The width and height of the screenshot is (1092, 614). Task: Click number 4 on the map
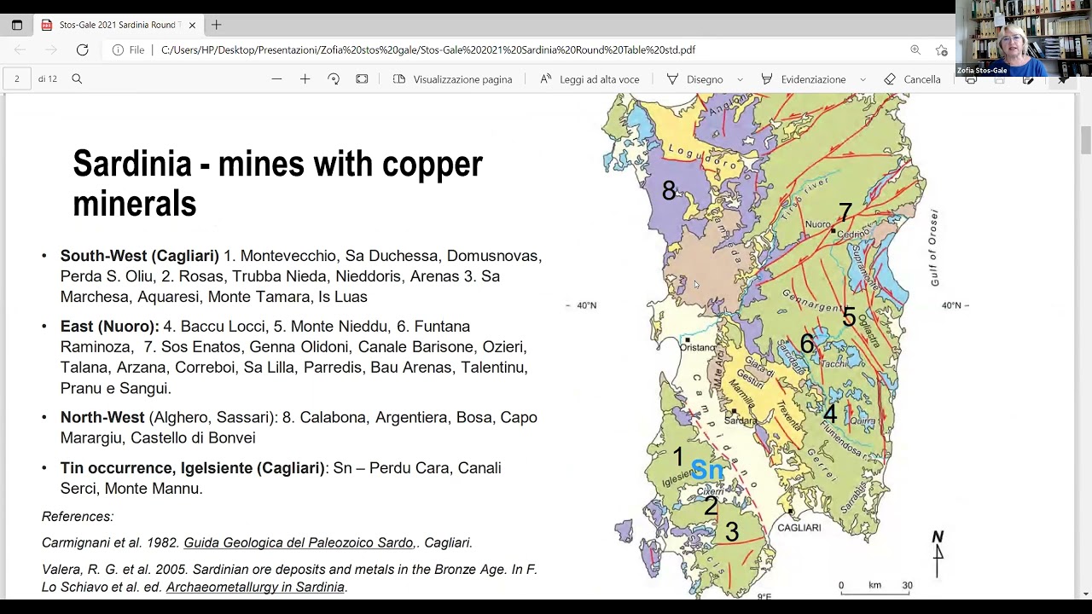(x=830, y=414)
